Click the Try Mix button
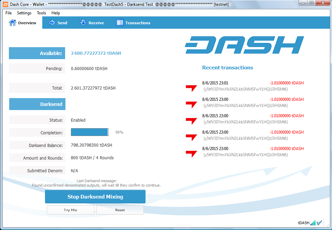This screenshot has width=332, height=230. click(71, 210)
